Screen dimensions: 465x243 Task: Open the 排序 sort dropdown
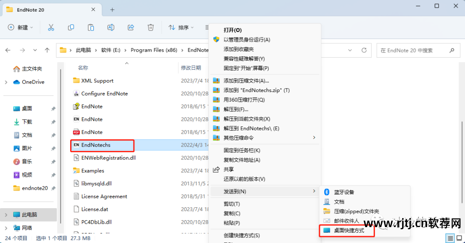point(181,28)
